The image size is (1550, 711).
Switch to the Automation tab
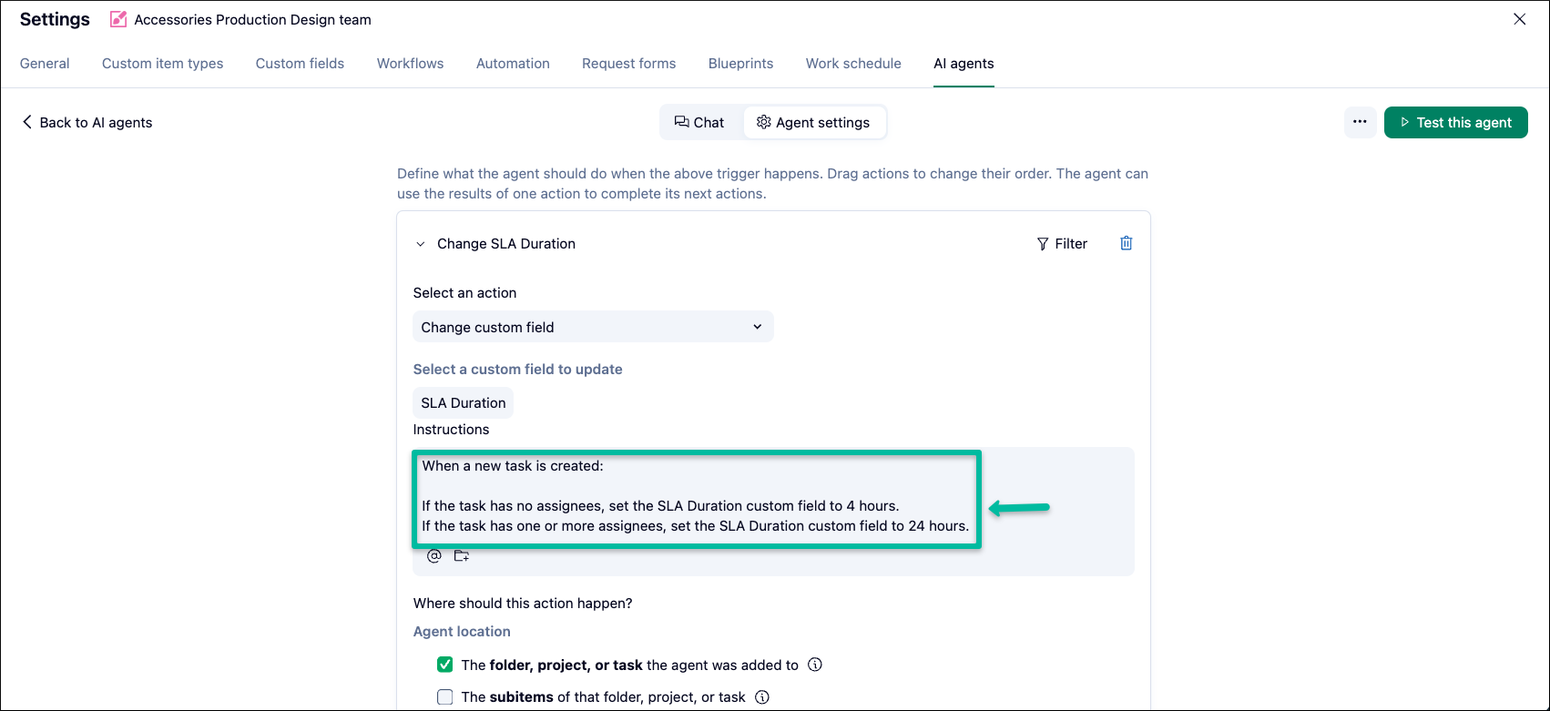[x=513, y=64]
